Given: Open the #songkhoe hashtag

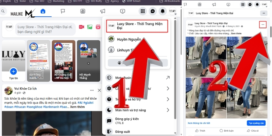Looking at the screenshot, I should click(x=34, y=107).
